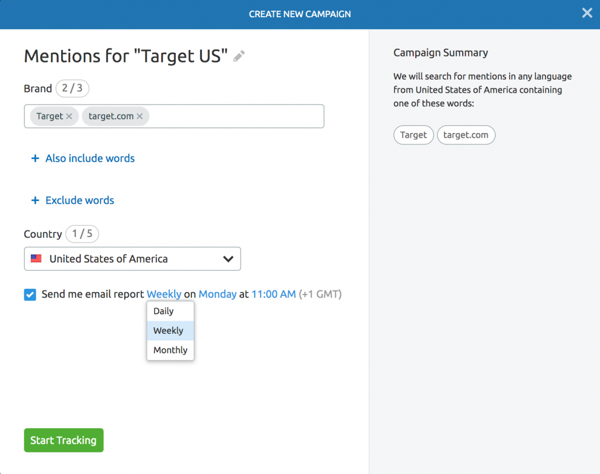600x474 pixels.
Task: Pick the Weekly option in the list
Action: pyautogui.click(x=168, y=331)
